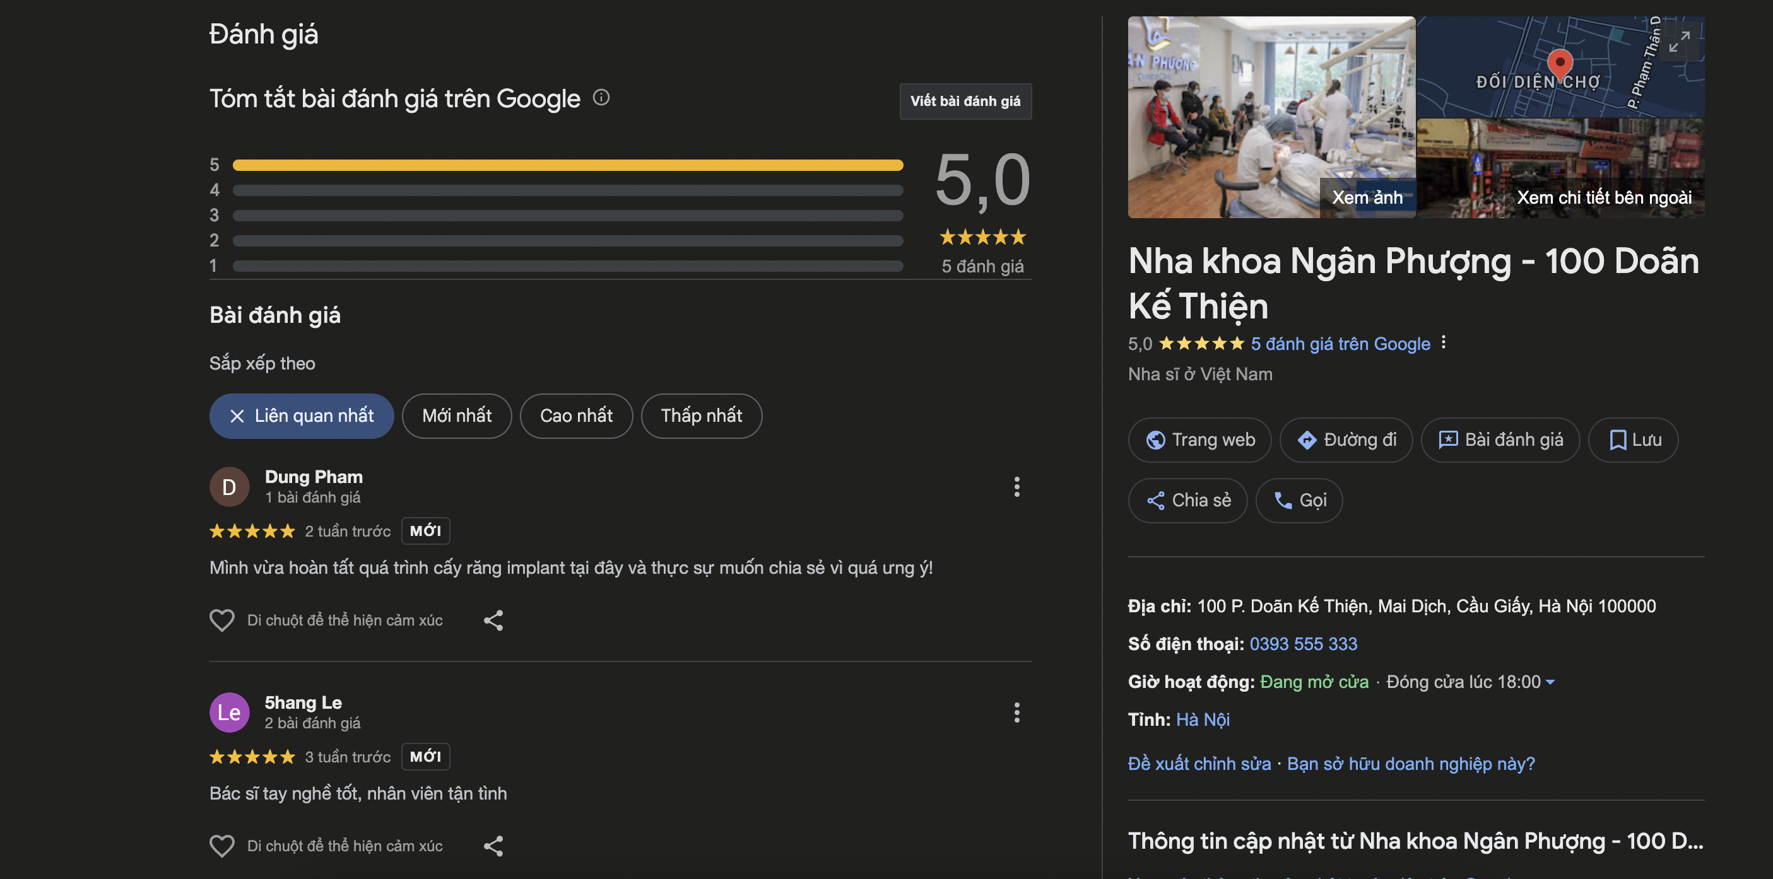The width and height of the screenshot is (1773, 879).
Task: Click the info icon beside review summary heading
Action: 601,98
